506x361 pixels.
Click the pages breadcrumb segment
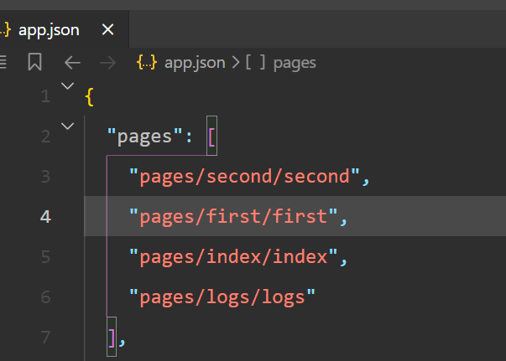tap(294, 63)
